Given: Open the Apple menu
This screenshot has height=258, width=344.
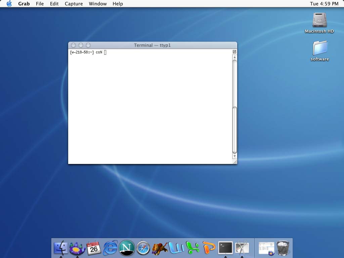Looking at the screenshot, I should point(9,4).
